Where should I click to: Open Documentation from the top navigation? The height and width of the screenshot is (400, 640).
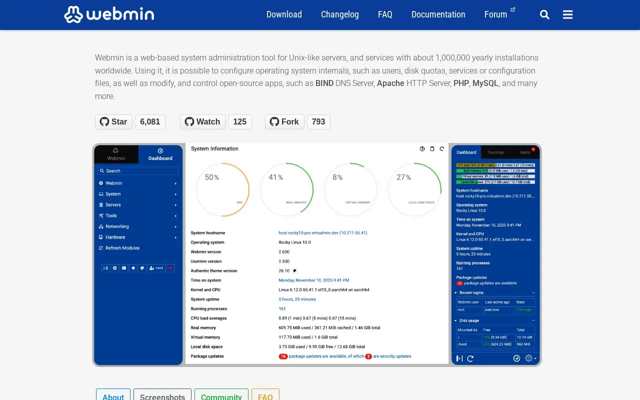pyautogui.click(x=438, y=14)
